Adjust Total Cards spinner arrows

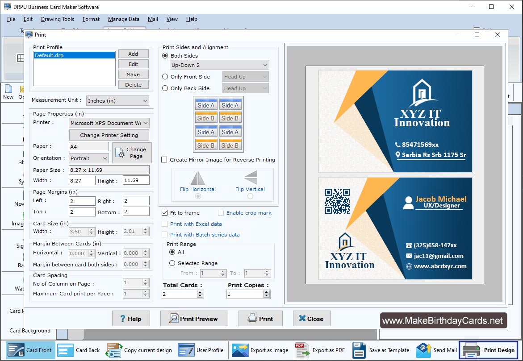click(200, 294)
